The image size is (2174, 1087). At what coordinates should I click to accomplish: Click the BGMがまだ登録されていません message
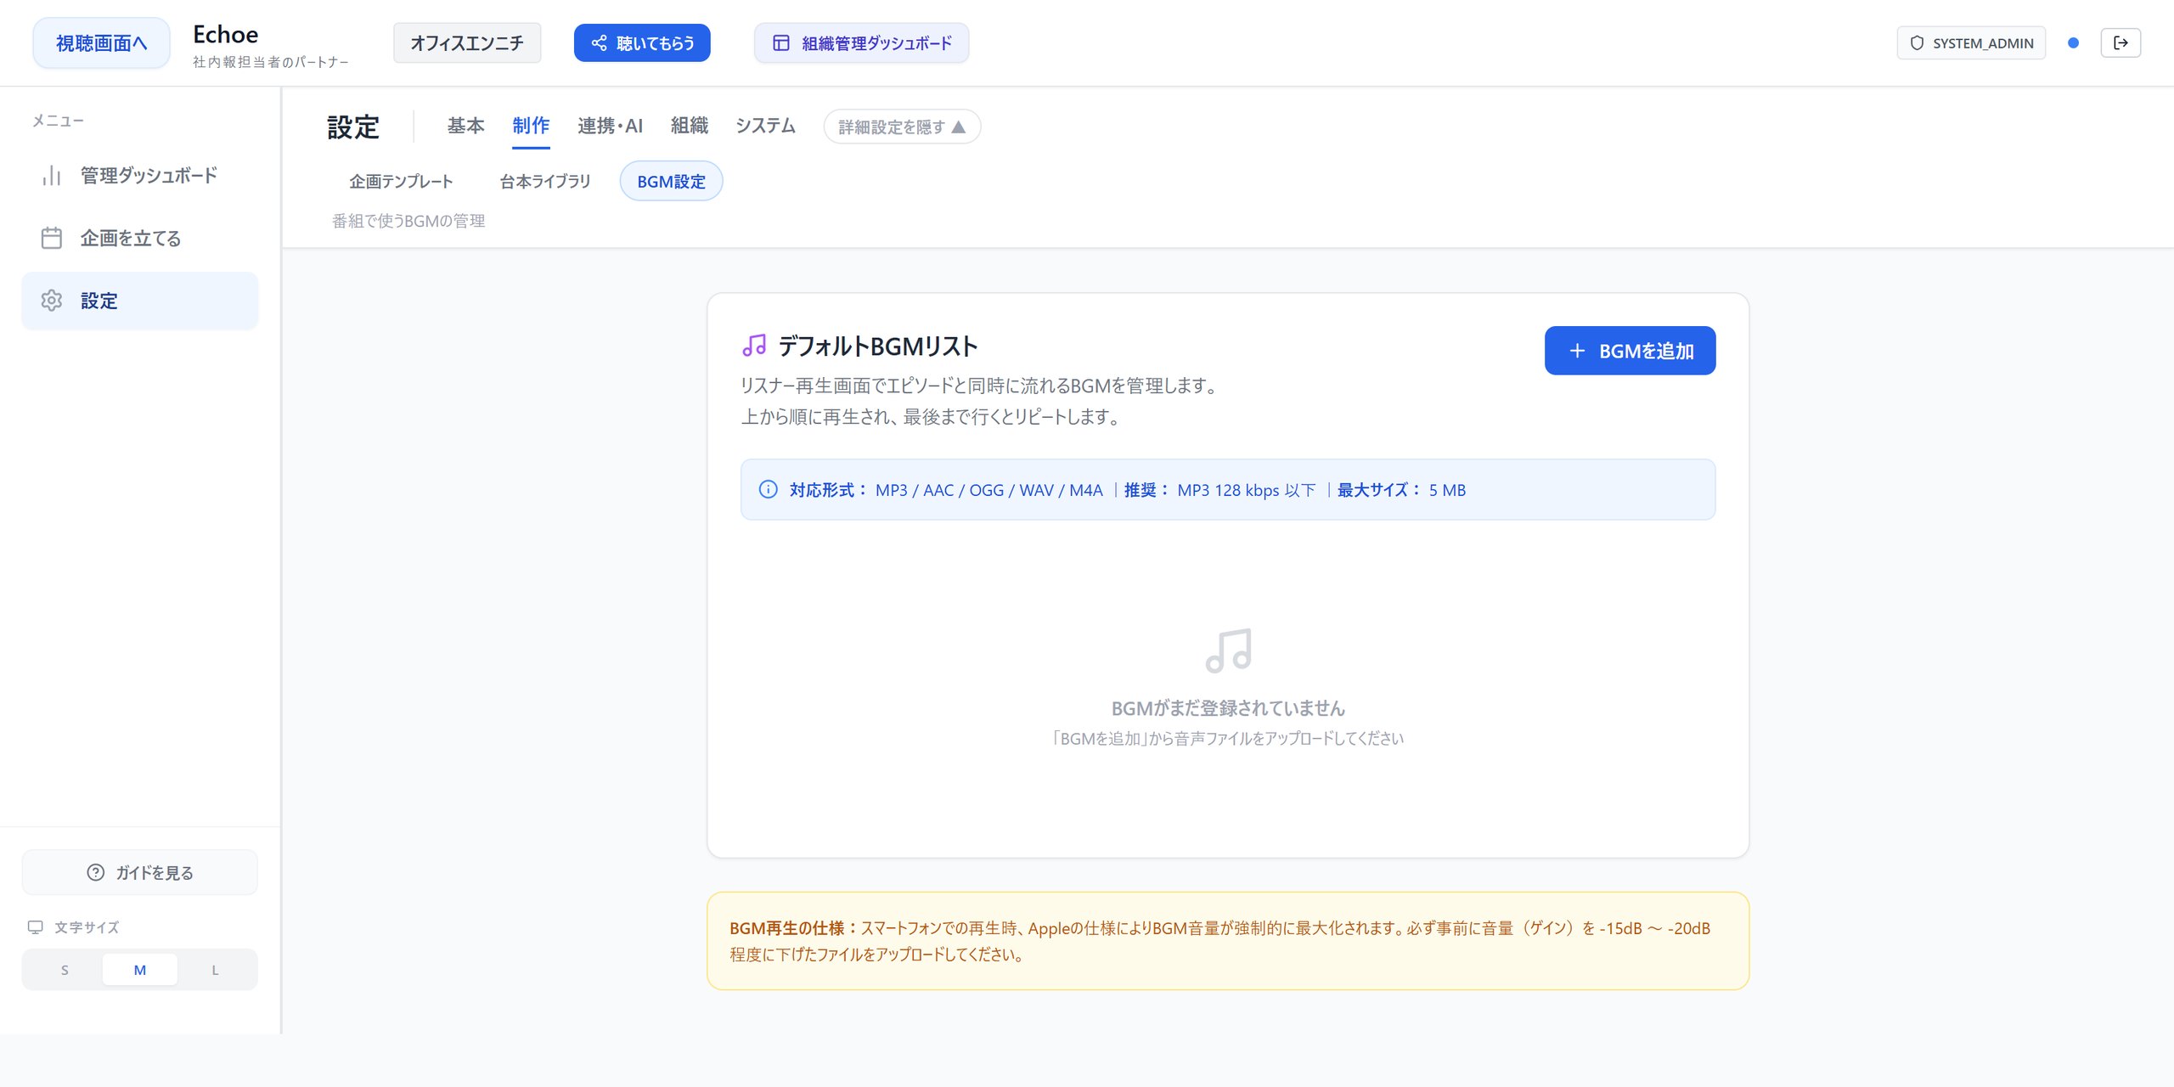tap(1228, 707)
